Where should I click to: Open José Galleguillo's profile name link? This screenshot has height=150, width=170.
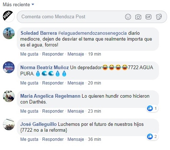(38, 124)
